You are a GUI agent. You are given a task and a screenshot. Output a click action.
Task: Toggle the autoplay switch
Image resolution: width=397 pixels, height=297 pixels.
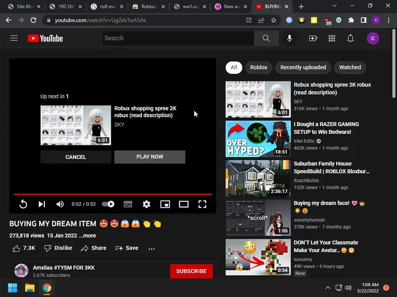tap(108, 204)
